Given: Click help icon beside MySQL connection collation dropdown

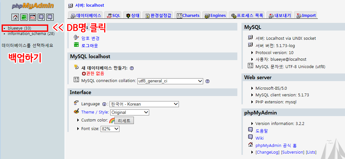Looking at the screenshot, I should pyautogui.click(x=207, y=81).
